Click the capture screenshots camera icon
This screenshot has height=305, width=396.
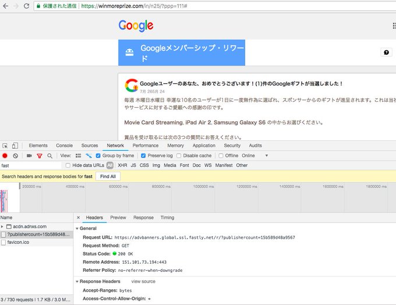pos(29,156)
